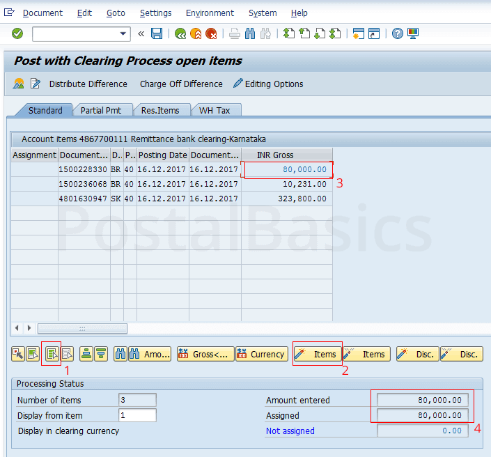
Task: Open the Goto menu
Action: pyautogui.click(x=116, y=13)
